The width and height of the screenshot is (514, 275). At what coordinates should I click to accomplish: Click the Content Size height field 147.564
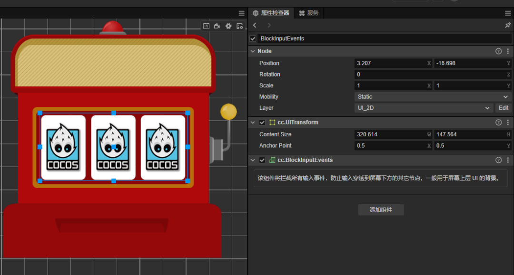473,134
